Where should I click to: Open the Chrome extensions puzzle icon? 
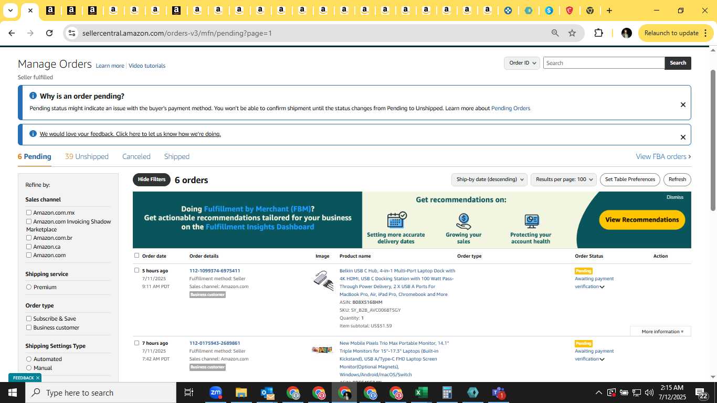pos(598,33)
